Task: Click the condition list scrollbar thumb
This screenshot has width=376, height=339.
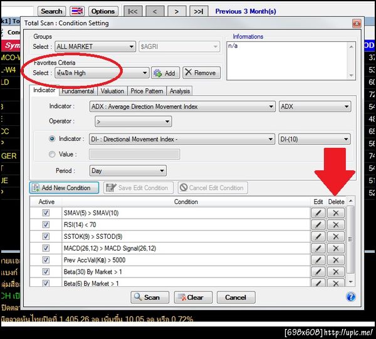Action: pyautogui.click(x=350, y=239)
